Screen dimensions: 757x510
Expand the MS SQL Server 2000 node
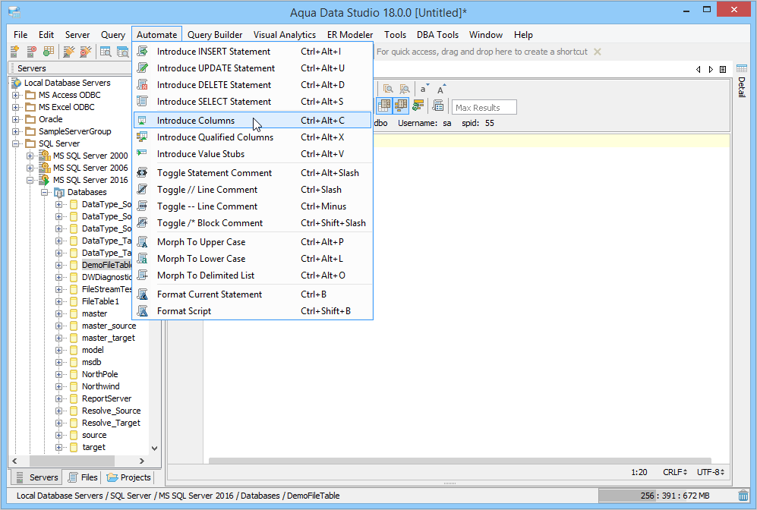point(30,156)
